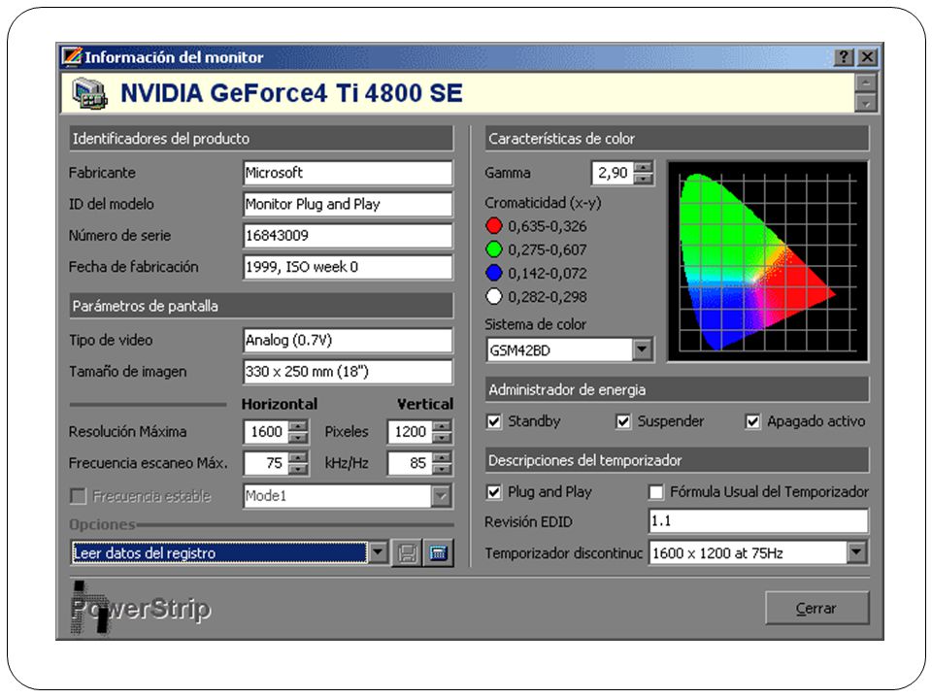This screenshot has height=699, width=932.
Task: Click the Opciones label
Action: (102, 525)
